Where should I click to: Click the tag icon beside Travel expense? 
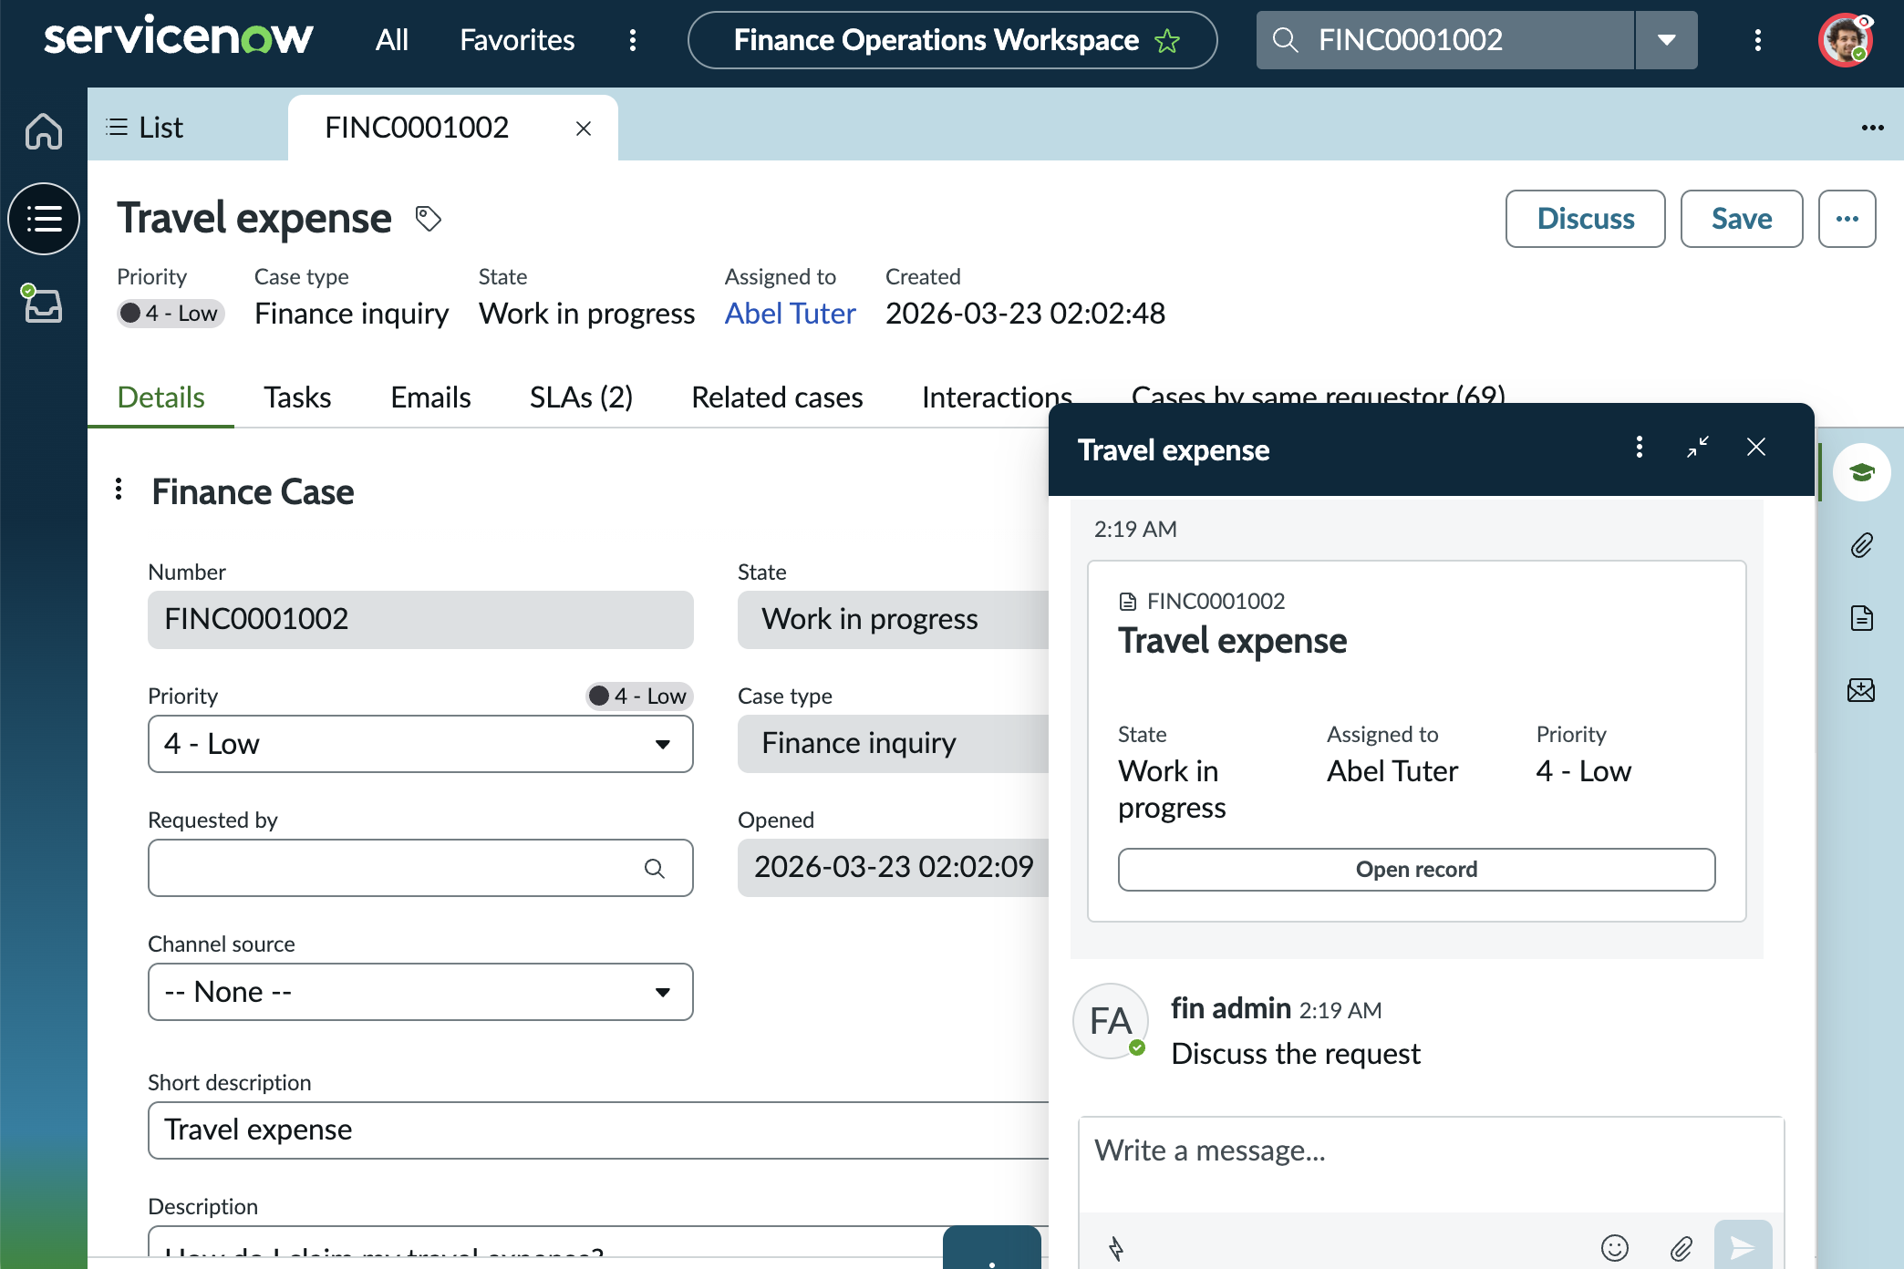click(429, 219)
